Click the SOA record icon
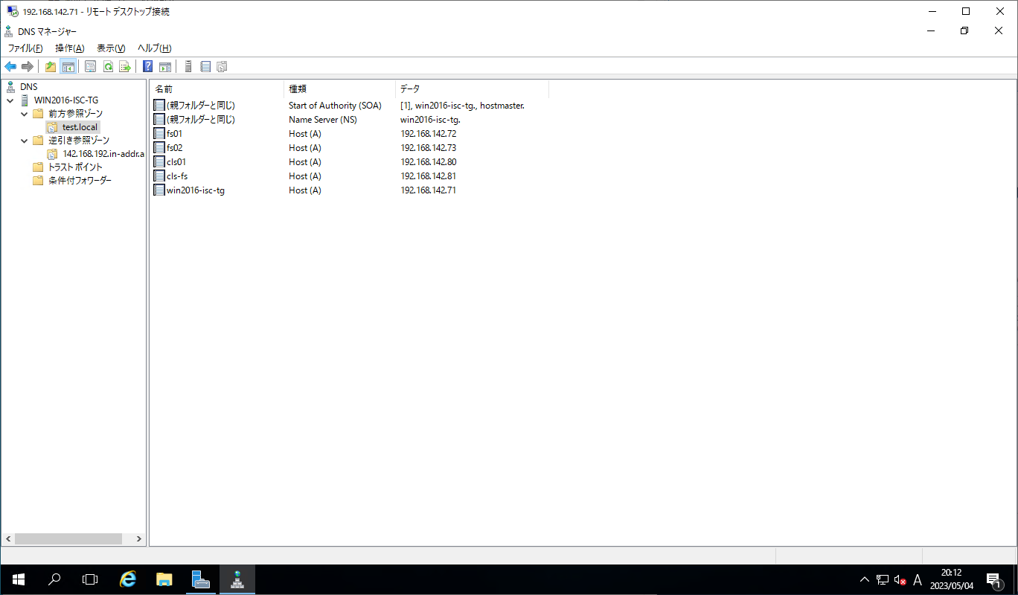 159,106
